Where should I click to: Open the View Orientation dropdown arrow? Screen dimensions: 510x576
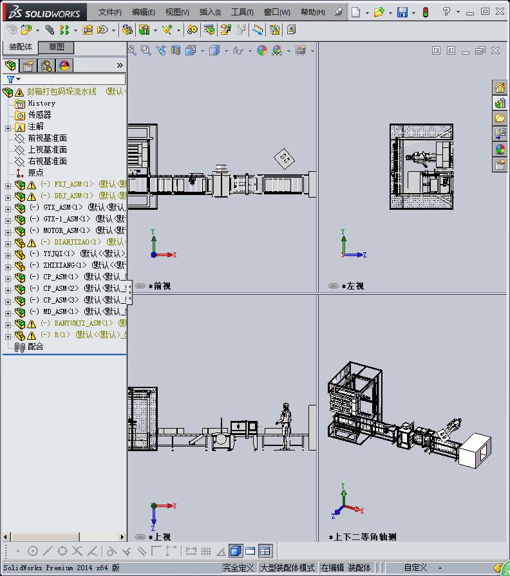pyautogui.click(x=202, y=51)
